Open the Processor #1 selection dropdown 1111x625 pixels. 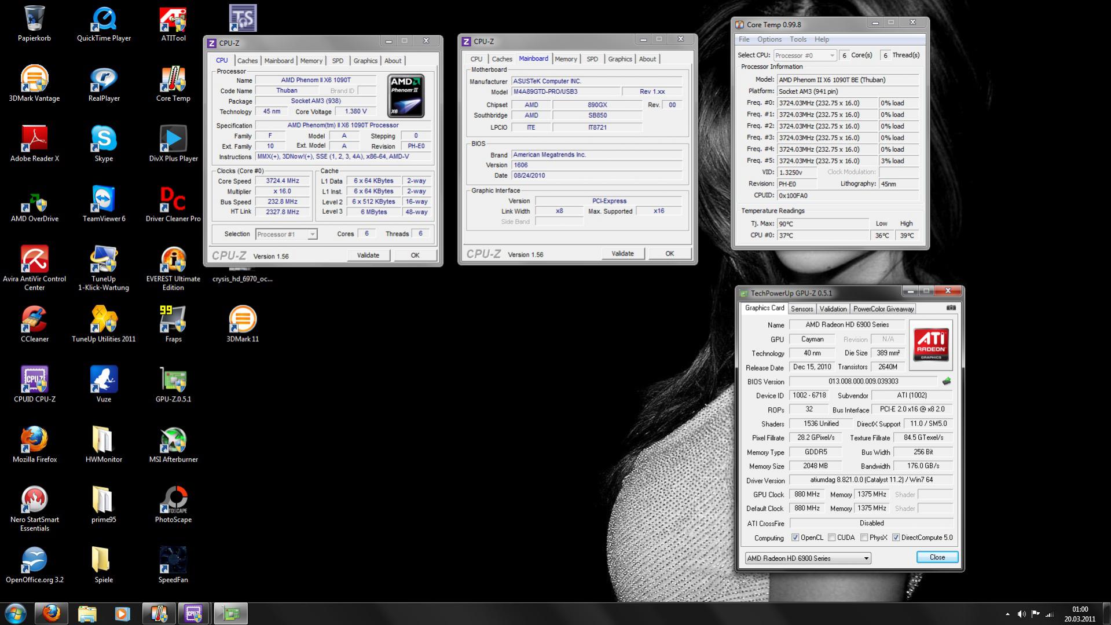click(x=287, y=234)
